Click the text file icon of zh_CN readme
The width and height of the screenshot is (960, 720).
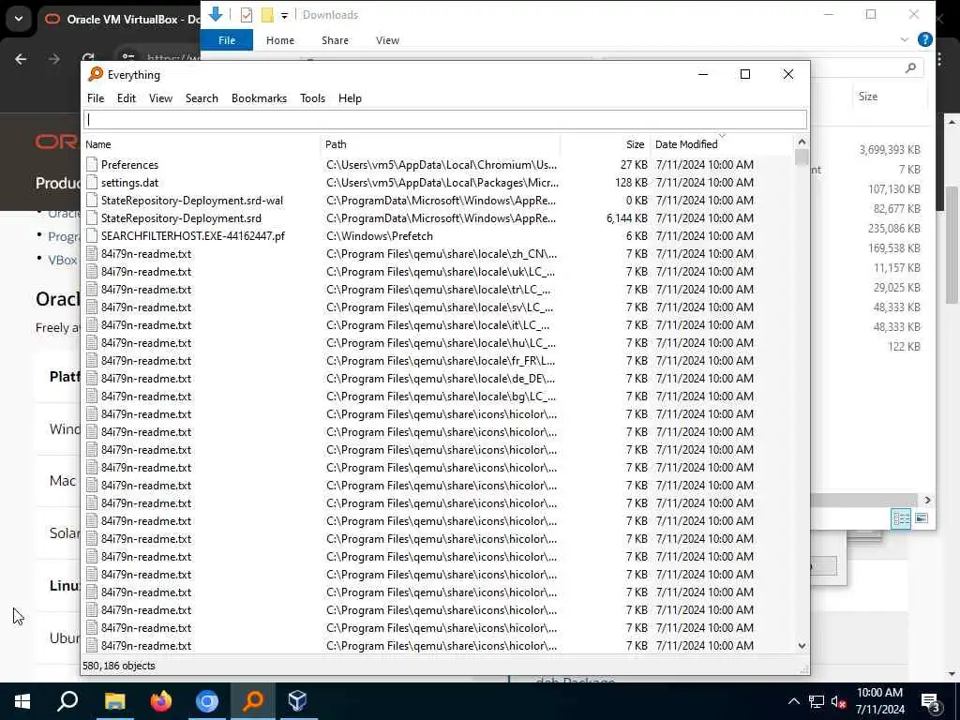pos(92,253)
